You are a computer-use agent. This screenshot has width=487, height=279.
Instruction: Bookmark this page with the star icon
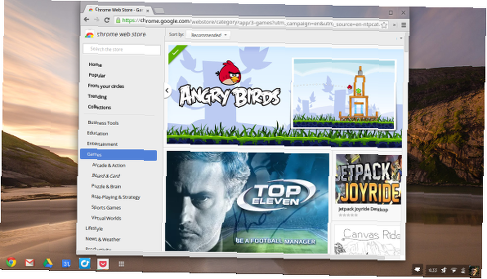[x=384, y=25]
